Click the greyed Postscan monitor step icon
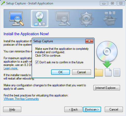 pos(63,19)
